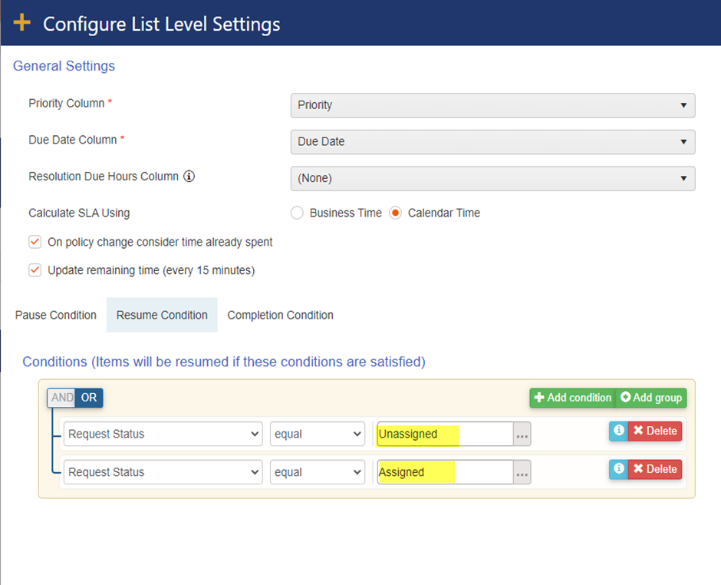
Task: Open ellipsis picker next to Assigned value
Action: click(x=522, y=473)
